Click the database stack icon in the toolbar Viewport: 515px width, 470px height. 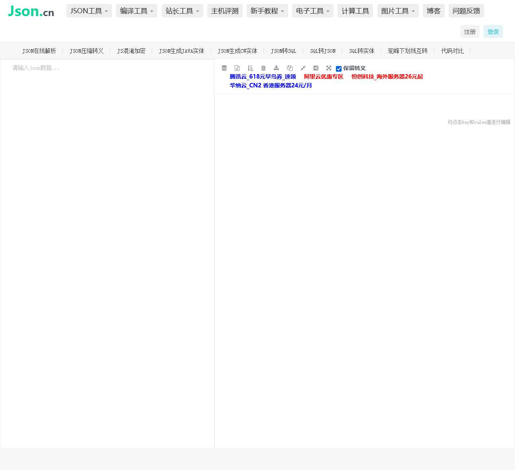tap(224, 68)
